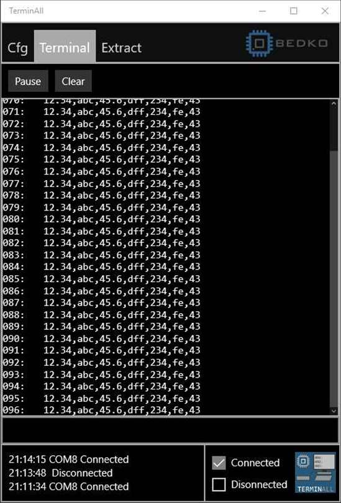Image resolution: width=341 pixels, height=503 pixels.
Task: Click the 21:14:15 COM8 Connected log entry
Action: coord(69,460)
